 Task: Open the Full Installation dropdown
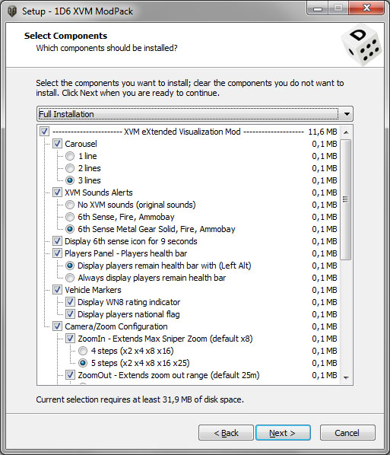tap(195, 114)
